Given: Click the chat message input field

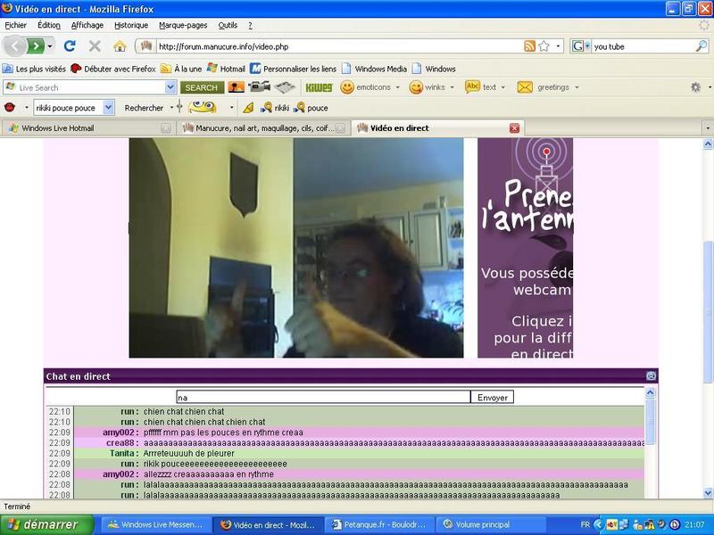Looking at the screenshot, I should coord(322,397).
